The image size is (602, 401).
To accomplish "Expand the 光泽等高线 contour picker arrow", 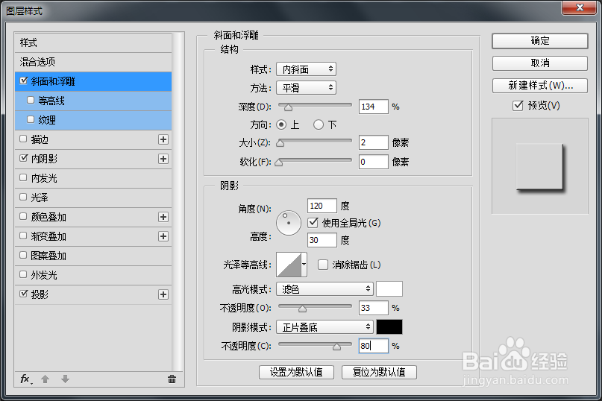I will pos(304,265).
